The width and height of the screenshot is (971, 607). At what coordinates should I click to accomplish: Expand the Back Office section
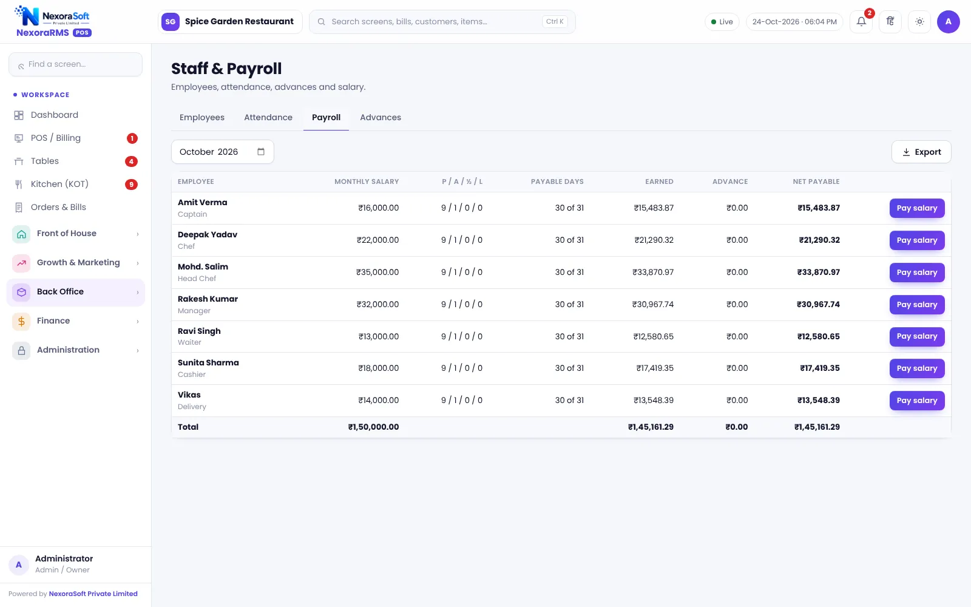76,292
